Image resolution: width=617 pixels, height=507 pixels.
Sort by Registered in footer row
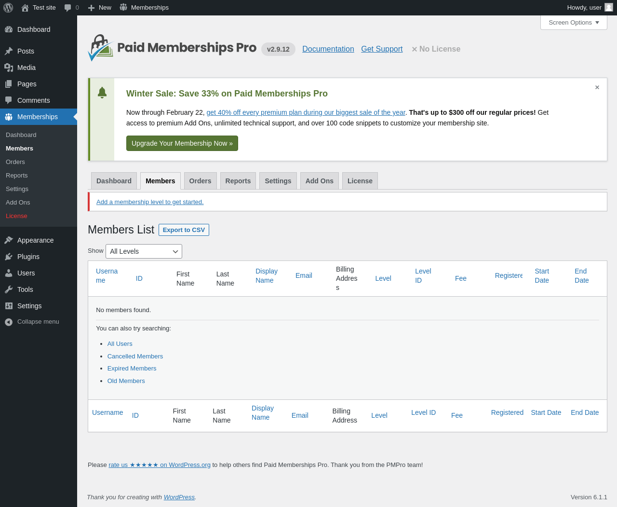click(x=507, y=412)
